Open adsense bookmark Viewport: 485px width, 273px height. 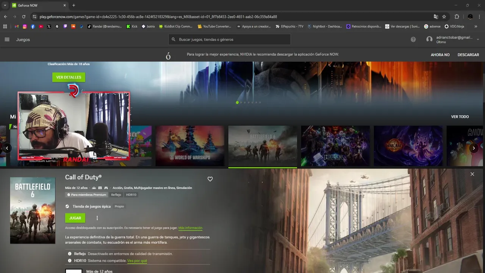coord(432,27)
